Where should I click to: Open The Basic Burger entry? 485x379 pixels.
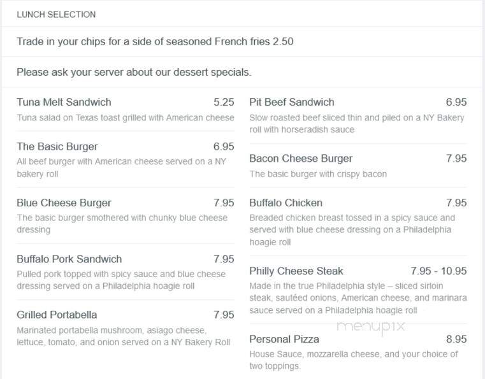[57, 147]
